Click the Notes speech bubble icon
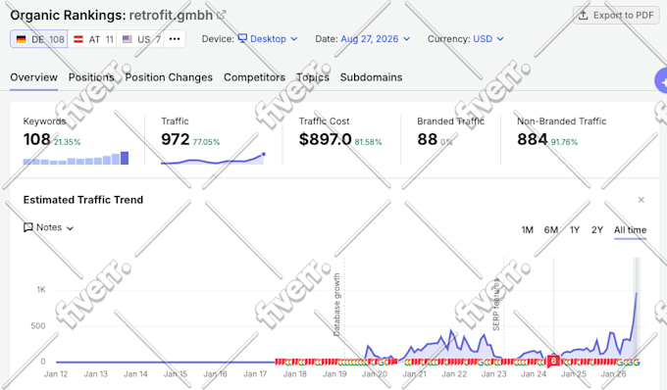This screenshot has height=390, width=667. pyautogui.click(x=28, y=227)
